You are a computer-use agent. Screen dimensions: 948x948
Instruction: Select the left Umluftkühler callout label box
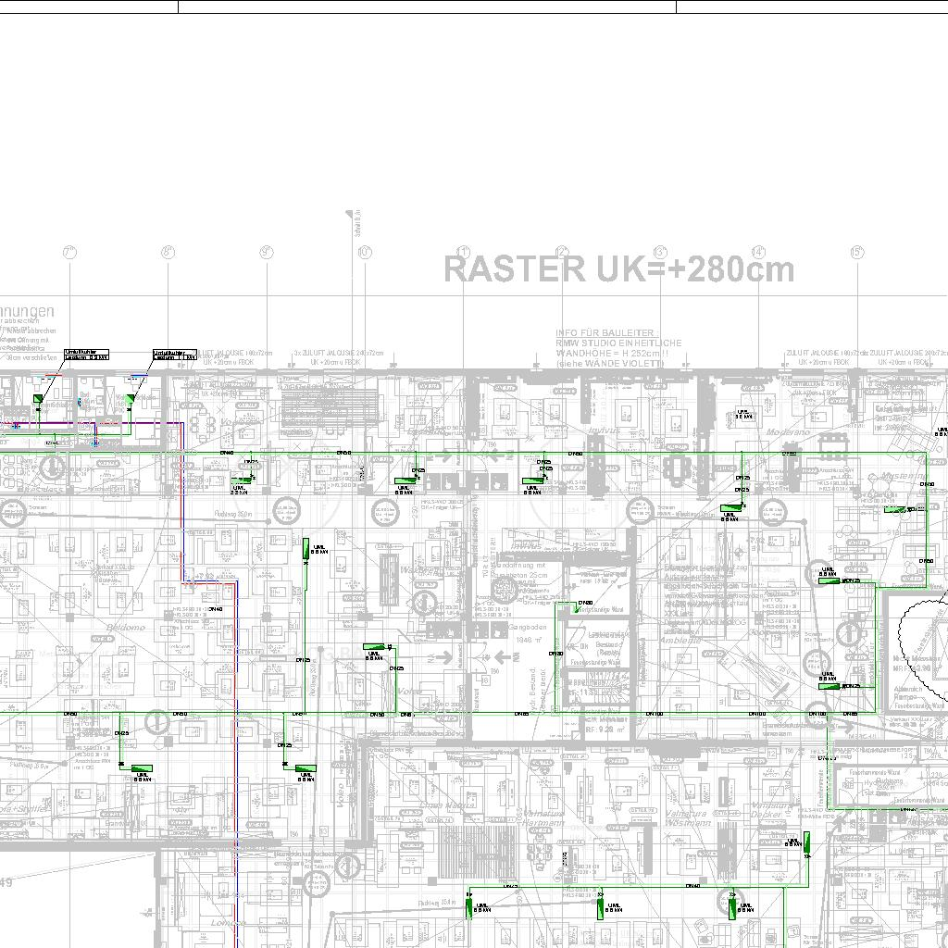[86, 355]
